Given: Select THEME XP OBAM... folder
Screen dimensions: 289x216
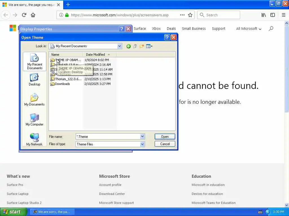Looking at the screenshot, I should (65, 60).
